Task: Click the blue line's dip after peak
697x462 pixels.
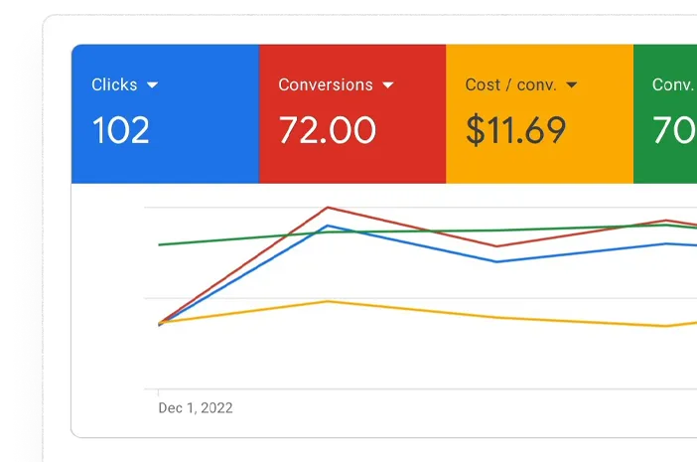Action: 496,261
